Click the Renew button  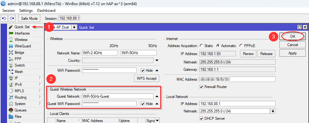(248, 54)
